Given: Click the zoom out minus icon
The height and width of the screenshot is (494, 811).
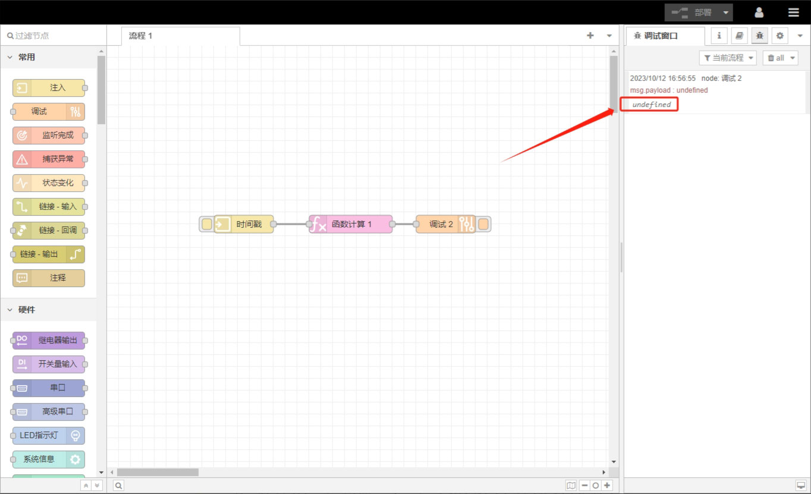Looking at the screenshot, I should coord(584,486).
